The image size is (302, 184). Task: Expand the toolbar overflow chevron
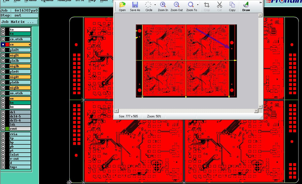coord(260,3)
